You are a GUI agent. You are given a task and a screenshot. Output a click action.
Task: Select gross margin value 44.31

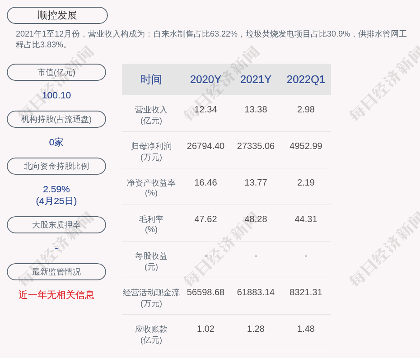tap(306, 219)
